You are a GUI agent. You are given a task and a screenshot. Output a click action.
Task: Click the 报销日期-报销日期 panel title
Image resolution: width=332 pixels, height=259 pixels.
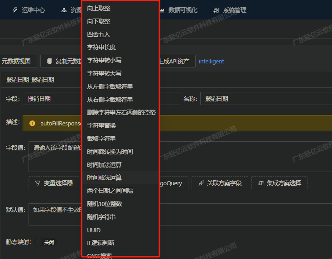click(30, 80)
